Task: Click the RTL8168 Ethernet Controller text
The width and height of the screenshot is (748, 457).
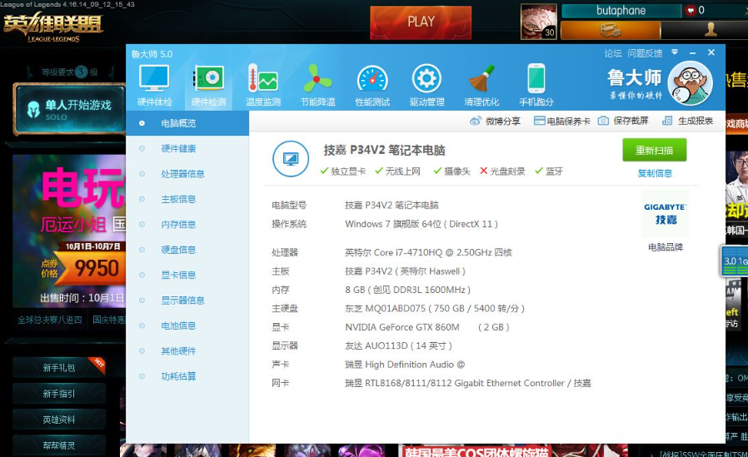Action: pos(467,383)
